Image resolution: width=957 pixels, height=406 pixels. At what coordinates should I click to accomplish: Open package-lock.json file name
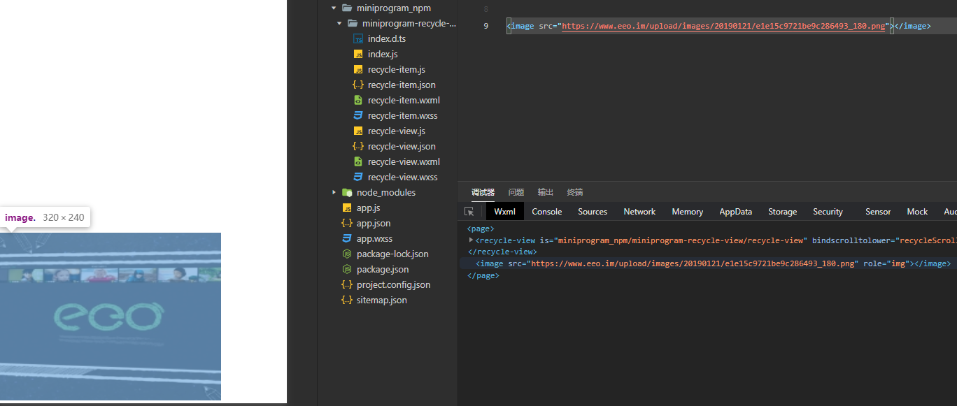[x=392, y=254]
